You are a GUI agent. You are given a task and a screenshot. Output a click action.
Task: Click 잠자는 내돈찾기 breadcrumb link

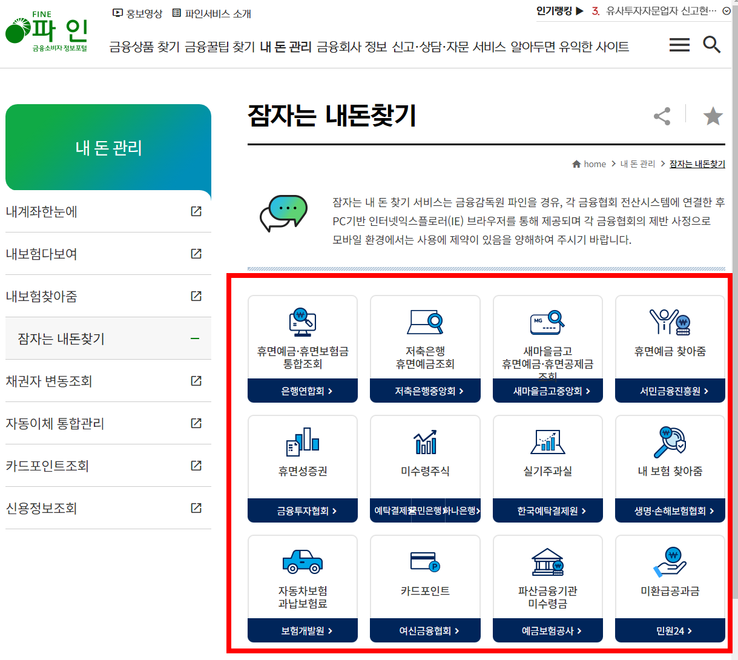(697, 164)
